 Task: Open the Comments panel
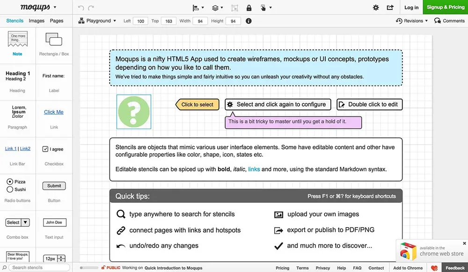[449, 21]
